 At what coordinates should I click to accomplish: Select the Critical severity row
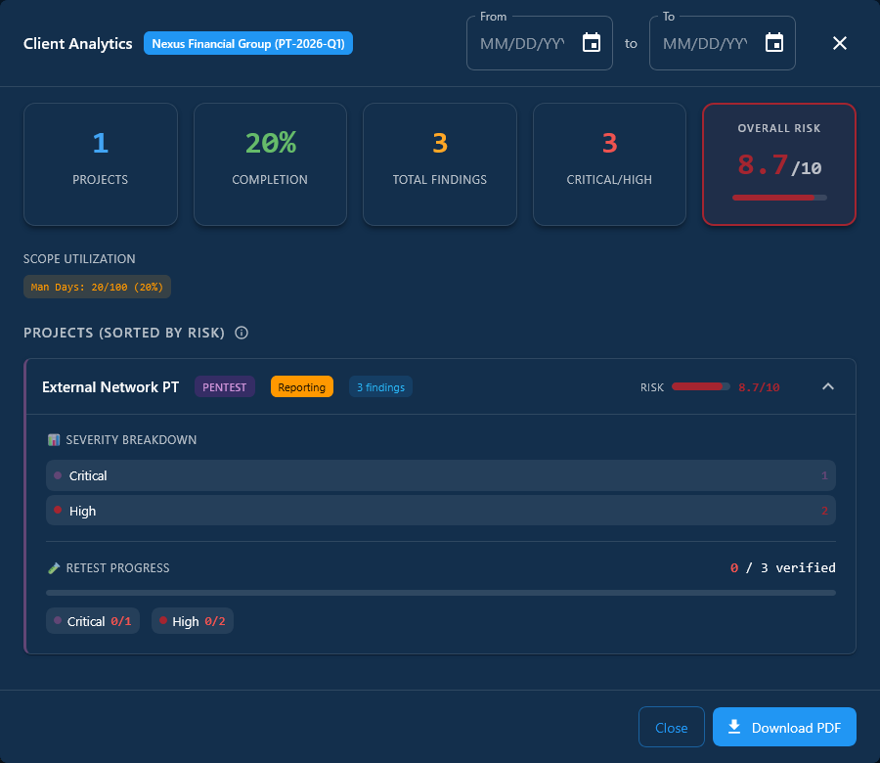click(x=441, y=475)
